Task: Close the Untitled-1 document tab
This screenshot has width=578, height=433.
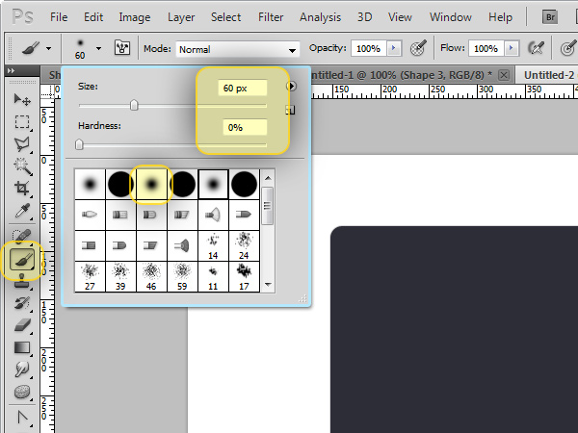Action: (x=504, y=75)
